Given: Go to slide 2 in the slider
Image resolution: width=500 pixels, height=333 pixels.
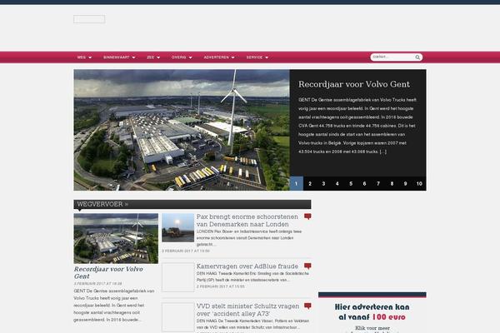Looking at the screenshot, I should tap(310, 183).
